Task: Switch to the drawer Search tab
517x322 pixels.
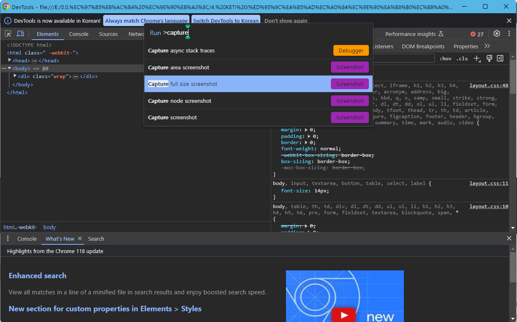Action: tap(96, 239)
